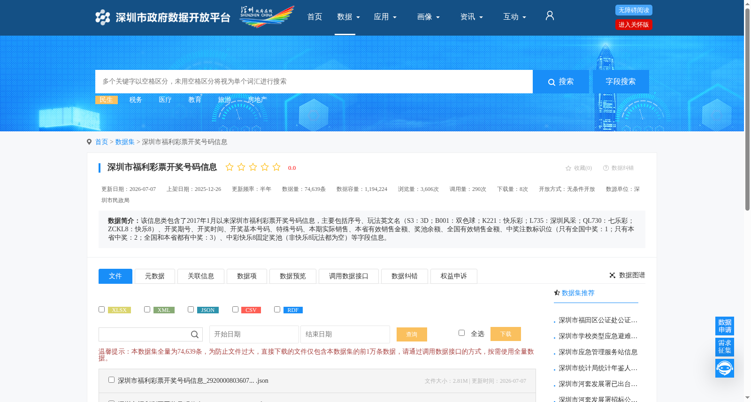Click the 开始日期 date field

pos(254,334)
